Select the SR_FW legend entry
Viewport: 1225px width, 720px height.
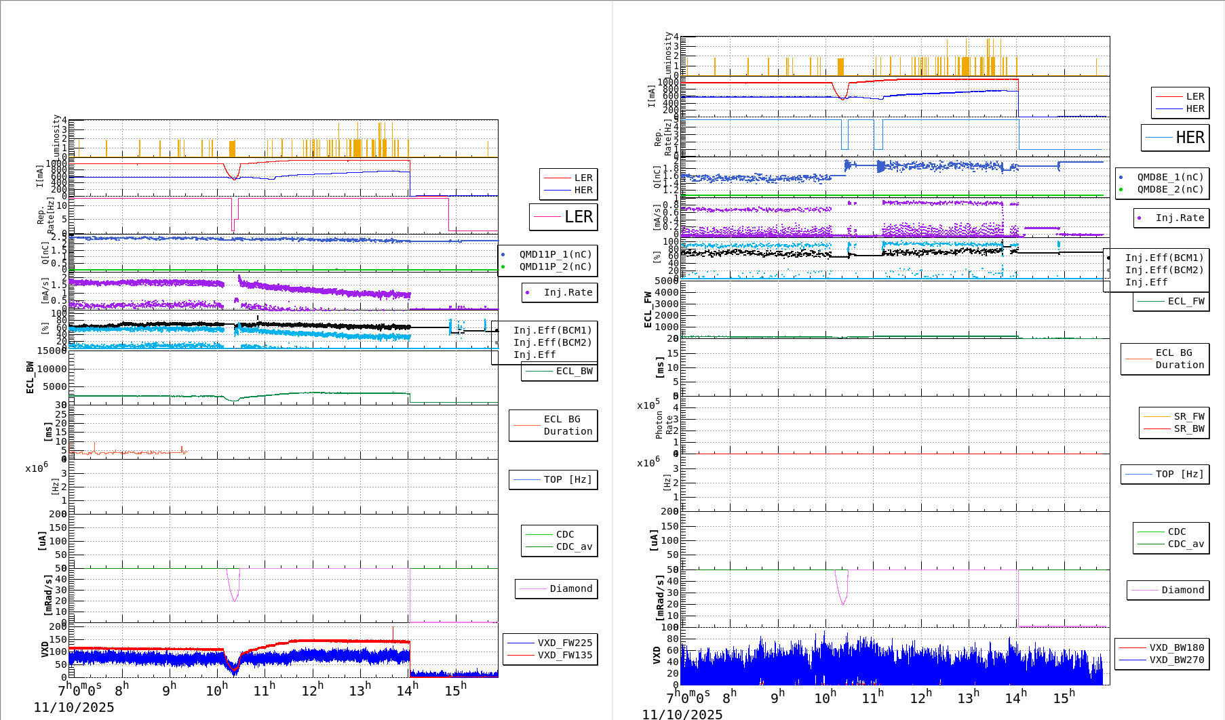pyautogui.click(x=1188, y=416)
